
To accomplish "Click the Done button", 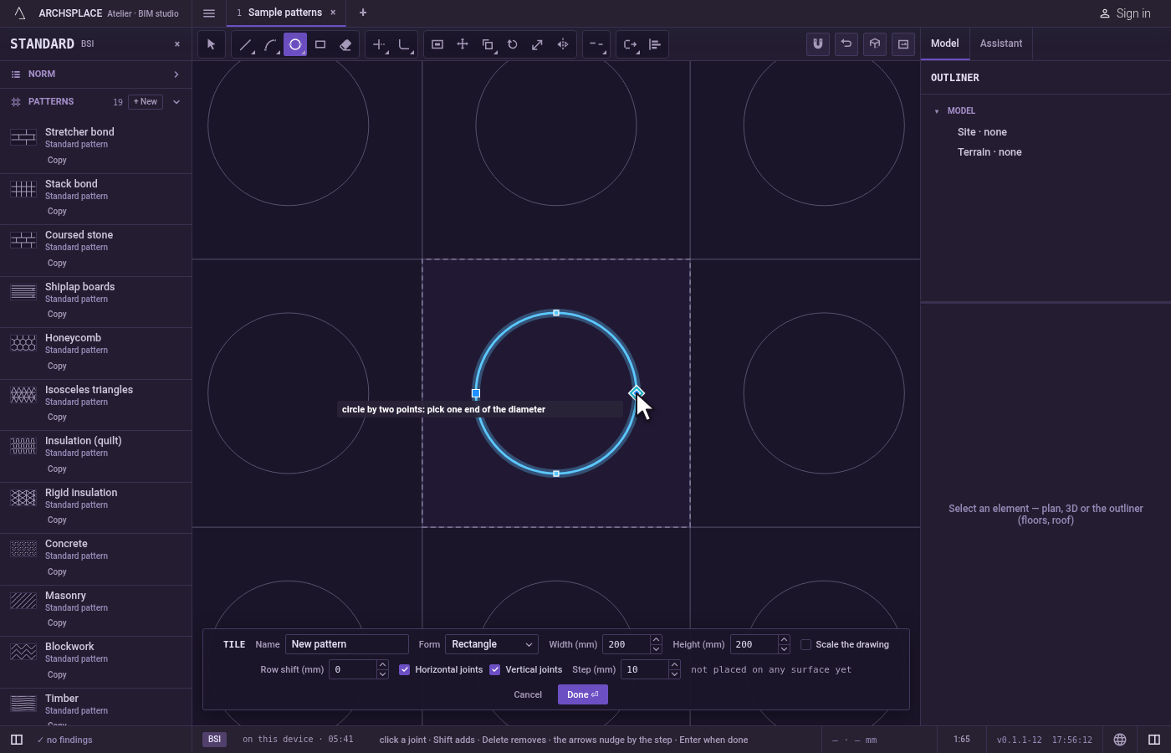I will 583,694.
